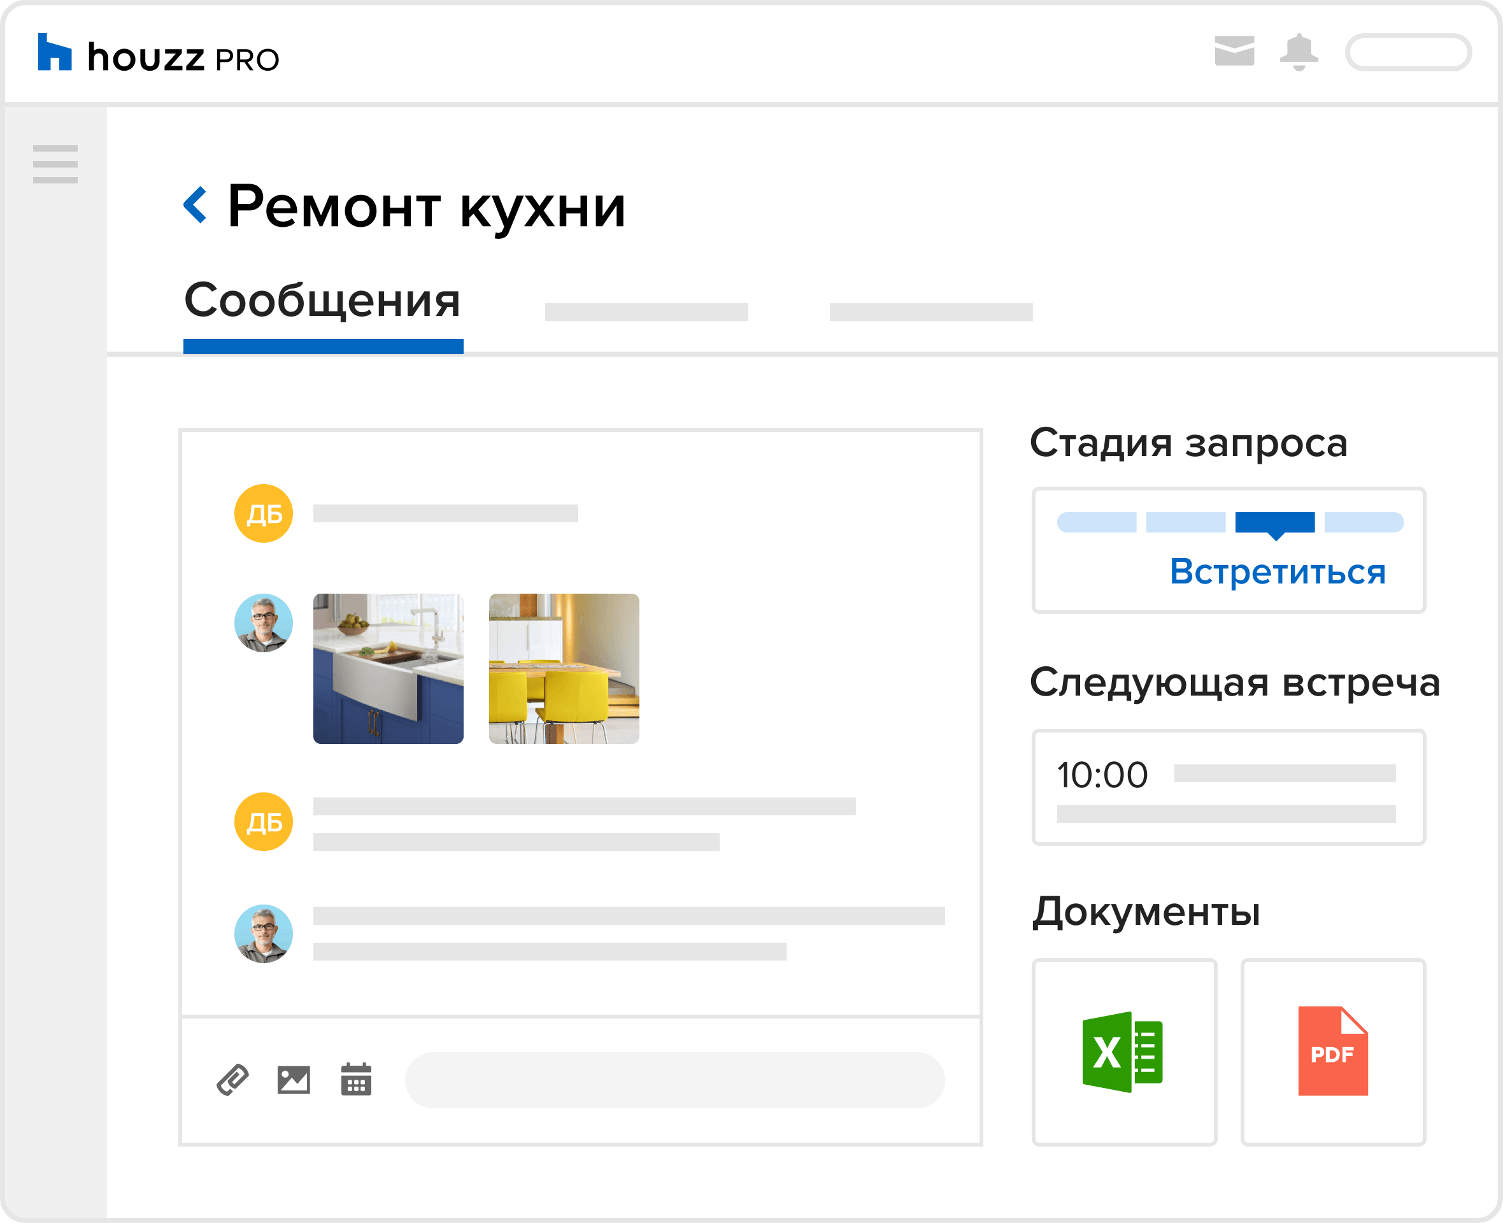This screenshot has width=1503, height=1223.
Task: Click the man's avatar beside the photos
Action: tap(264, 622)
